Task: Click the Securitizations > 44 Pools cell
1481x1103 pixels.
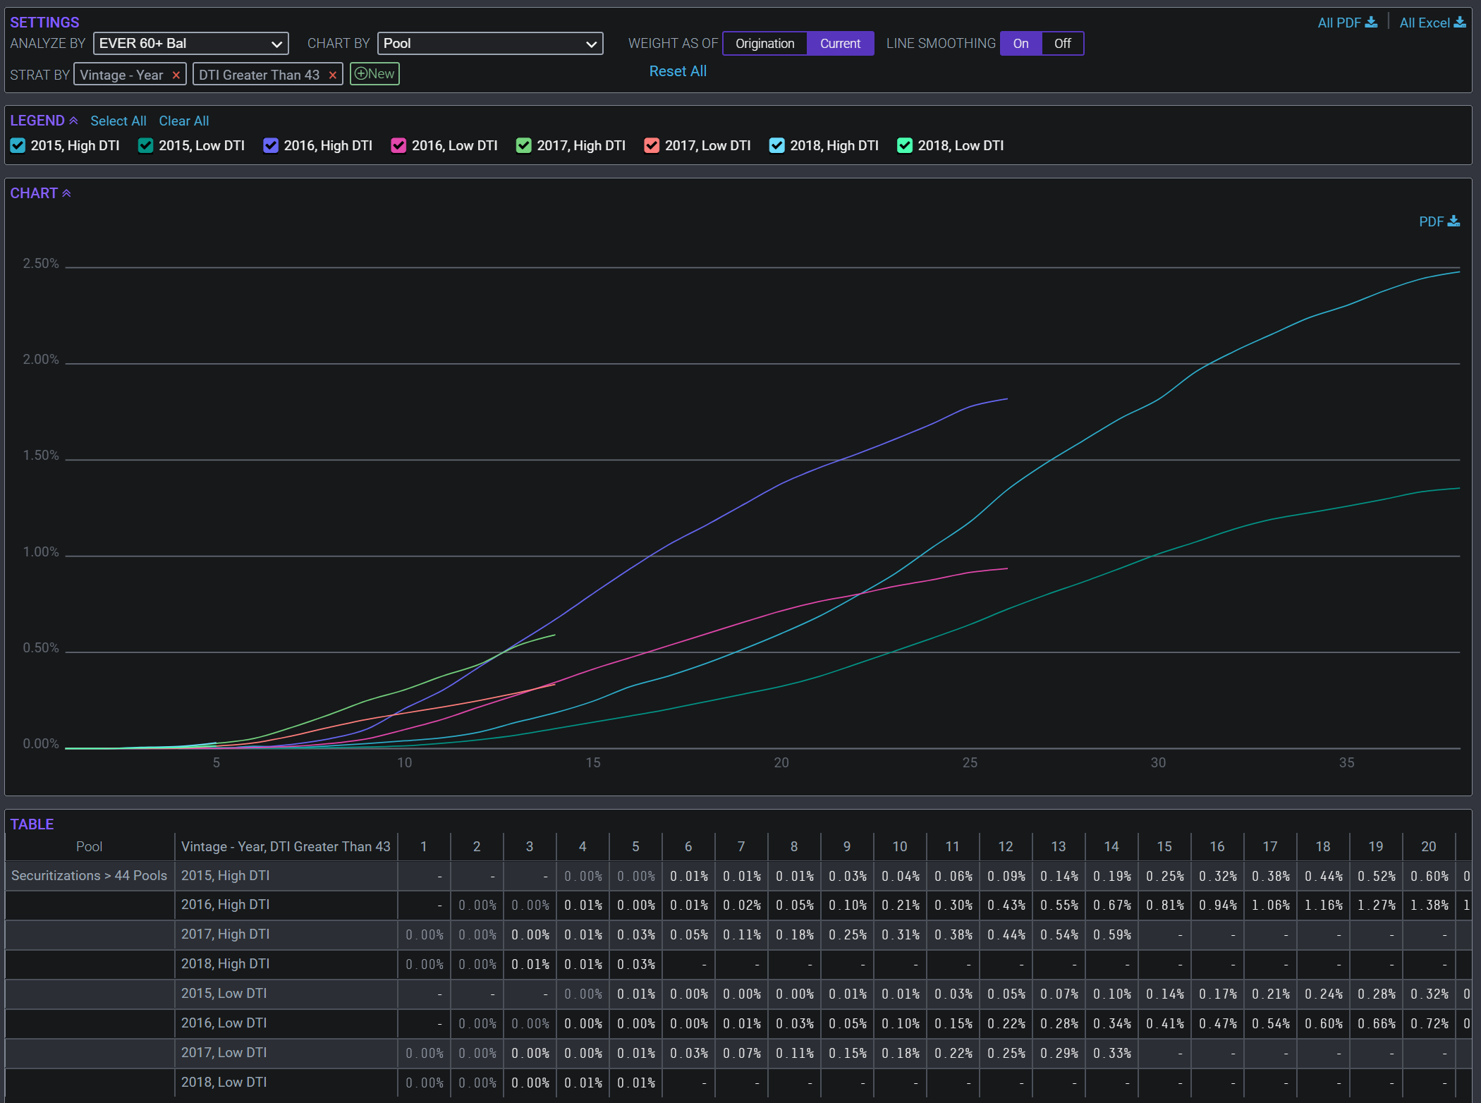Action: pos(89,875)
